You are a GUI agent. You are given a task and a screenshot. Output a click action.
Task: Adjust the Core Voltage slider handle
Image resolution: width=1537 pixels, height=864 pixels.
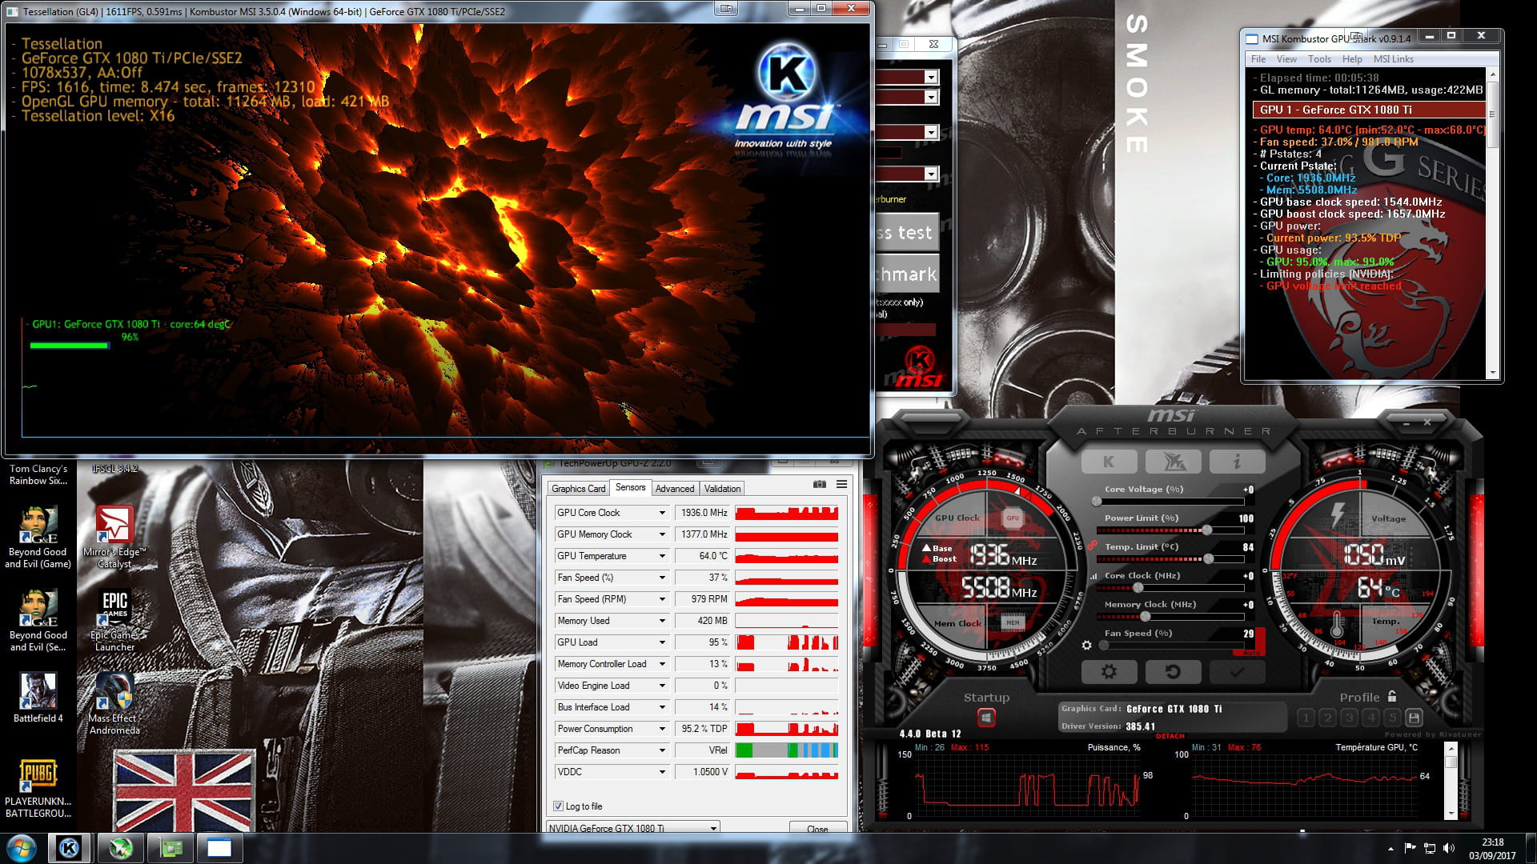[x=1097, y=502]
